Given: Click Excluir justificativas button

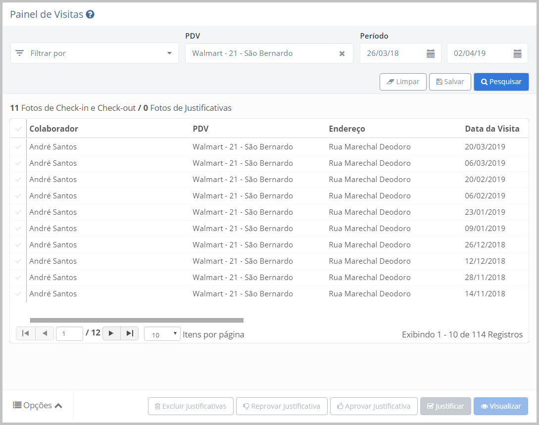Looking at the screenshot, I should pyautogui.click(x=191, y=406).
